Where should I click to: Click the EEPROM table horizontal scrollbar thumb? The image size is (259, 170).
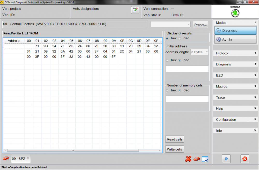click(x=73, y=151)
